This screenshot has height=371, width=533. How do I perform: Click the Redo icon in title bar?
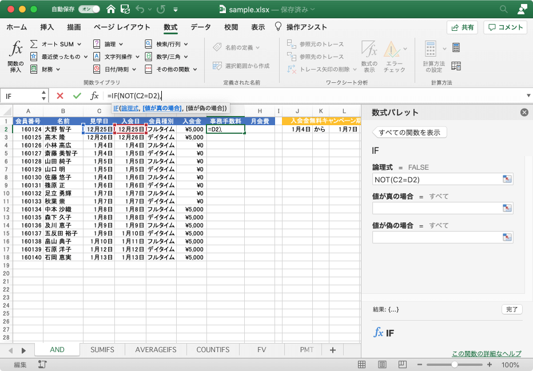coord(161,9)
